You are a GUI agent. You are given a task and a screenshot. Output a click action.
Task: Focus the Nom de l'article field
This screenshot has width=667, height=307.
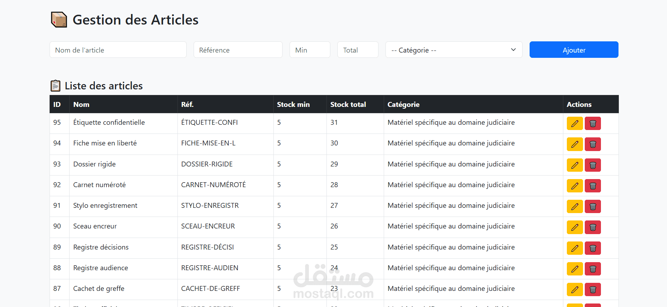[118, 50]
